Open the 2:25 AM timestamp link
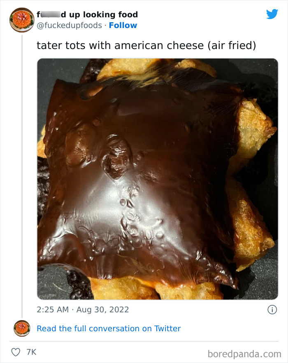 coord(53,309)
